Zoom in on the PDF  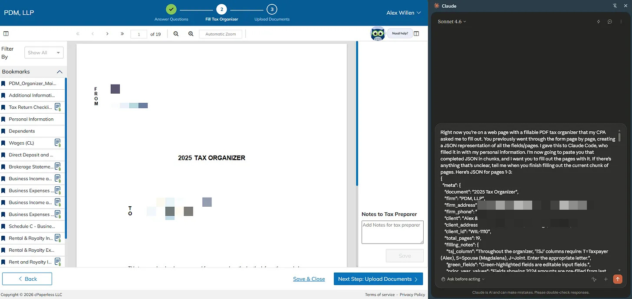pos(191,34)
